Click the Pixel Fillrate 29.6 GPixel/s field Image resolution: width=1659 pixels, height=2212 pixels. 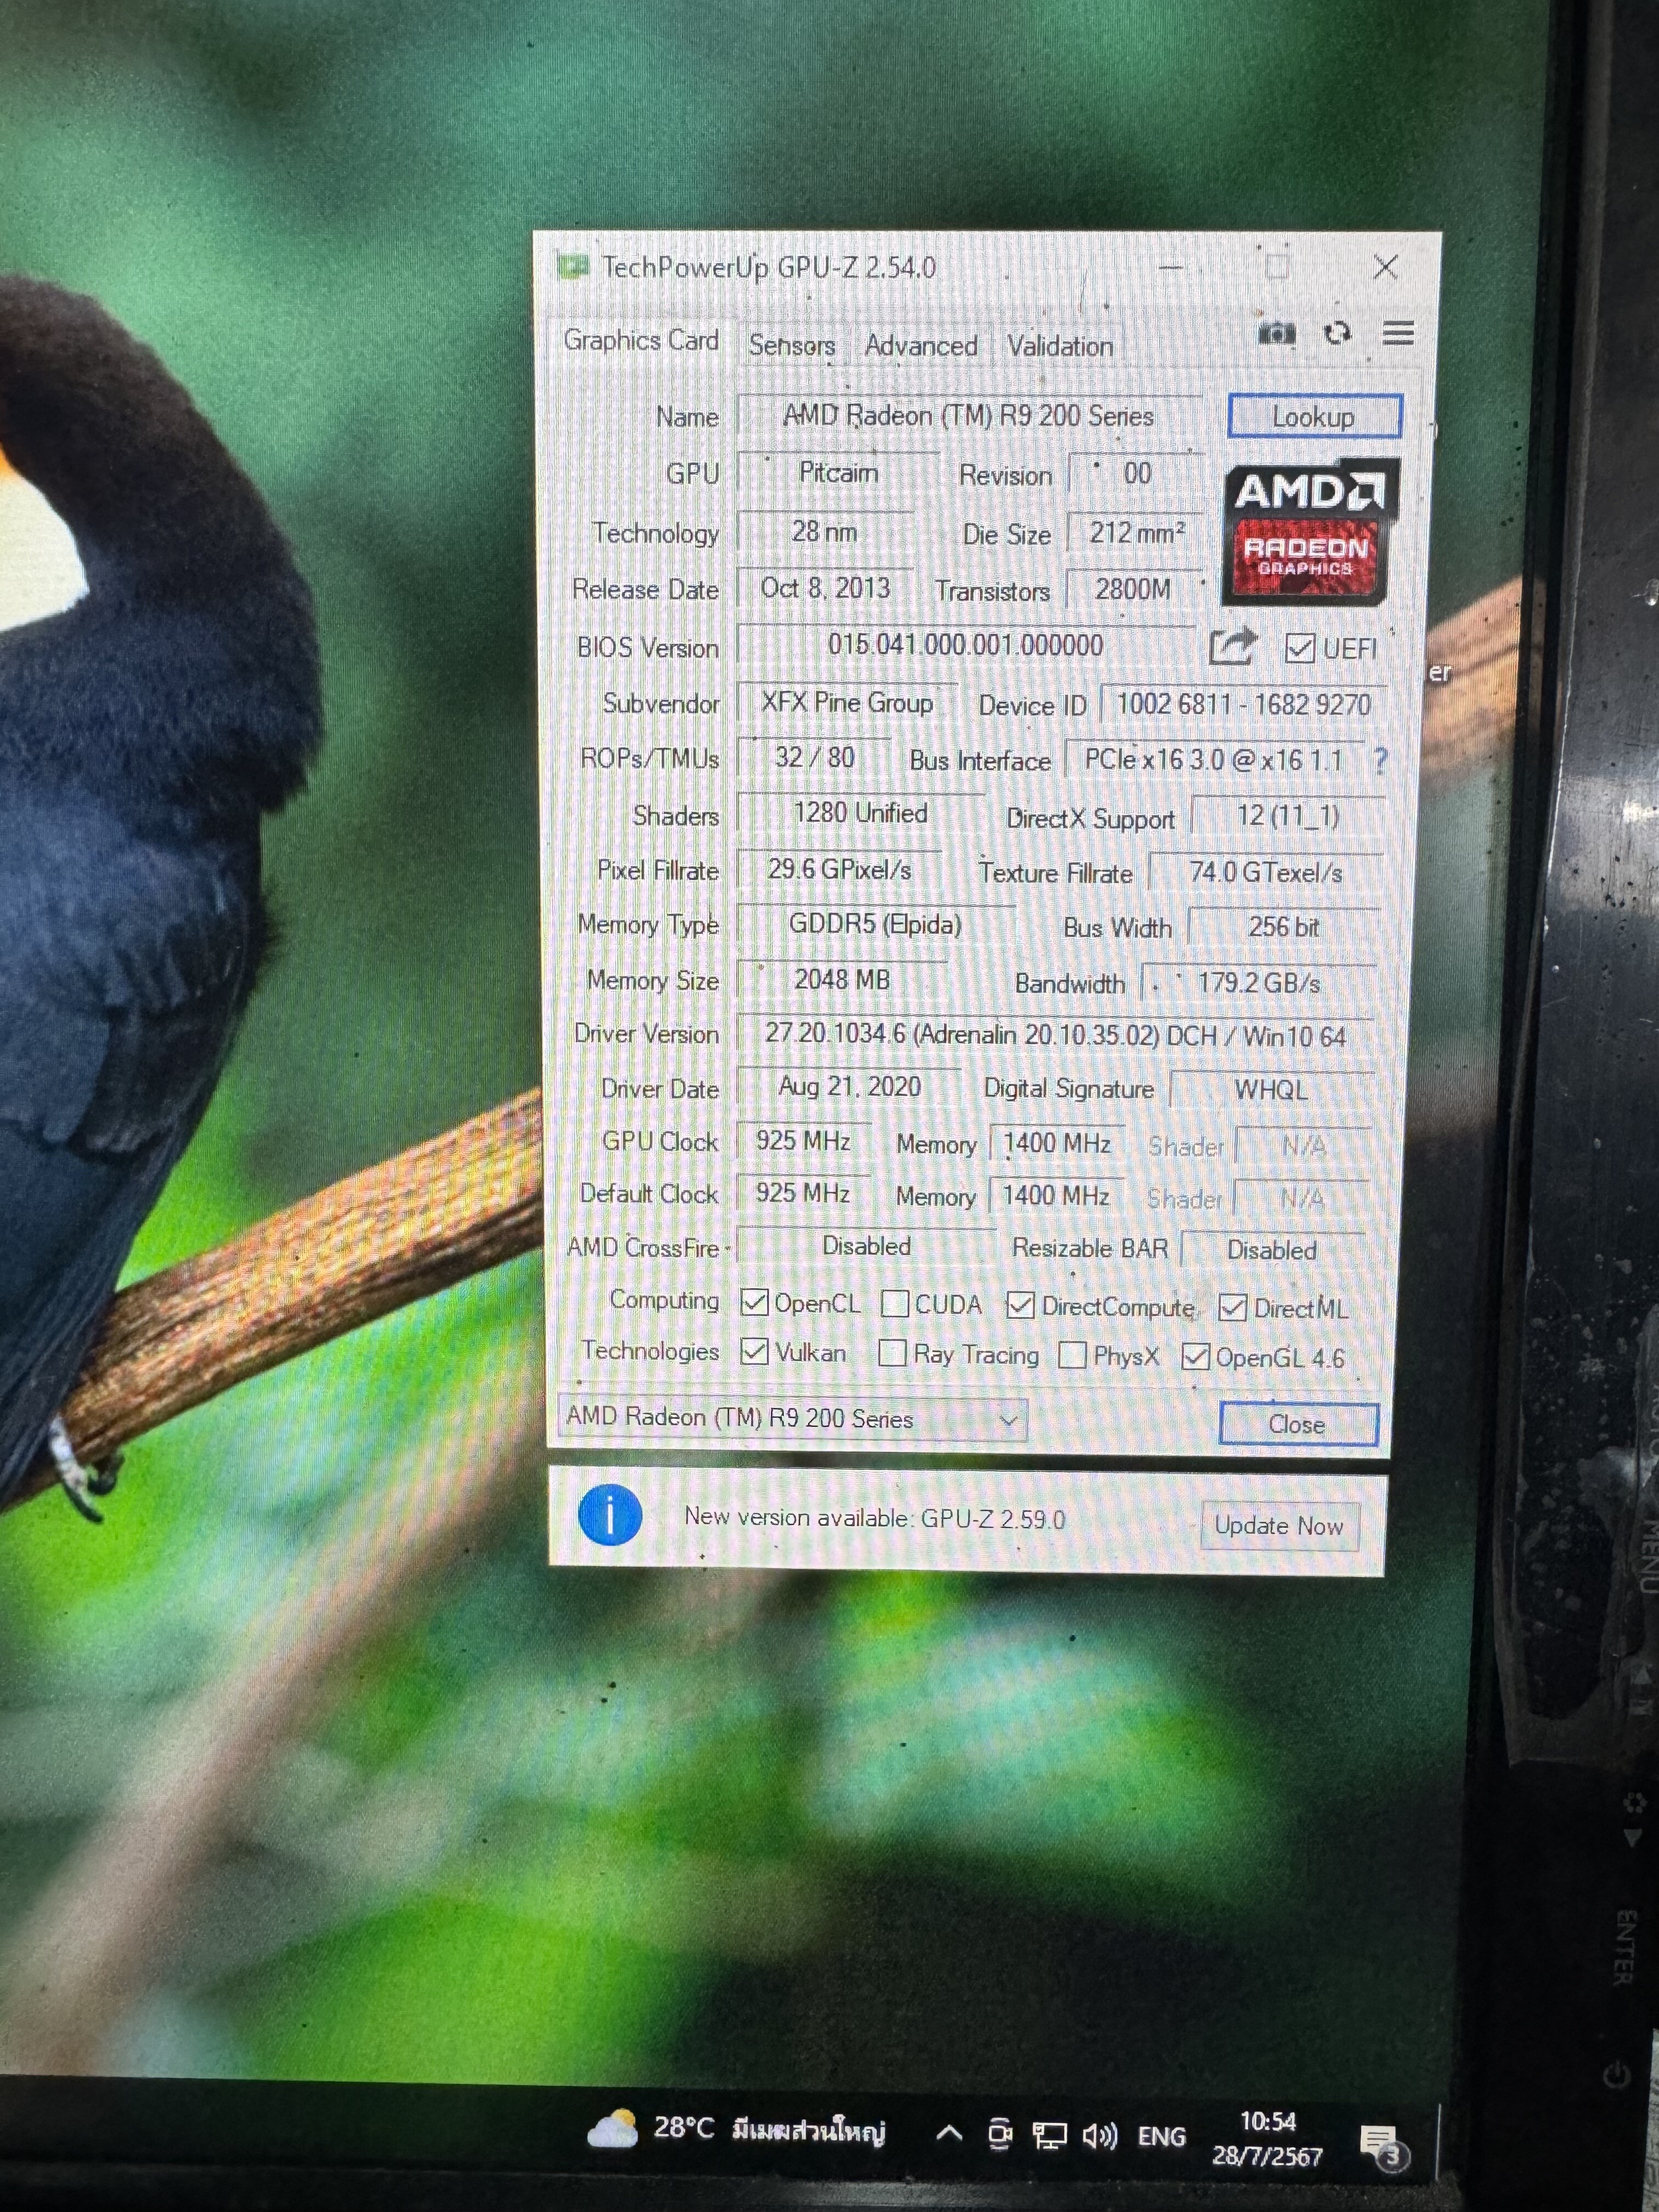point(839,869)
